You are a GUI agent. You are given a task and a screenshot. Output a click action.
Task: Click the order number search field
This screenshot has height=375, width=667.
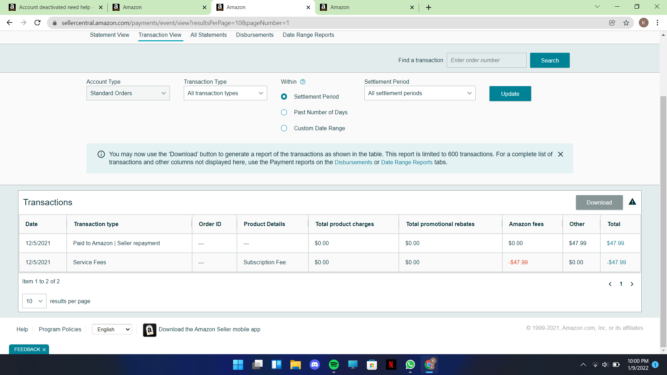click(486, 60)
